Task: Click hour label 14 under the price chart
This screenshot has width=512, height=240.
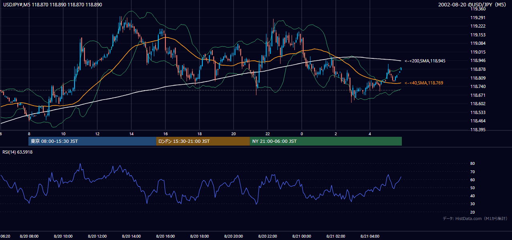Action: pos(131,134)
